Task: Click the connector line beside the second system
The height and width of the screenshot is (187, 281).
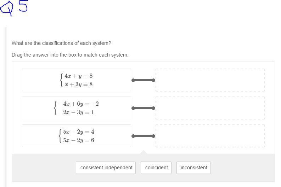Action: (144, 108)
